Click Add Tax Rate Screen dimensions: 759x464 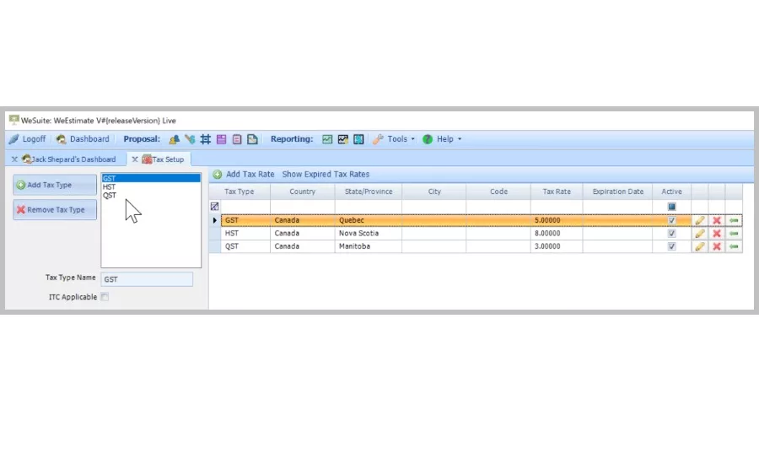click(244, 175)
